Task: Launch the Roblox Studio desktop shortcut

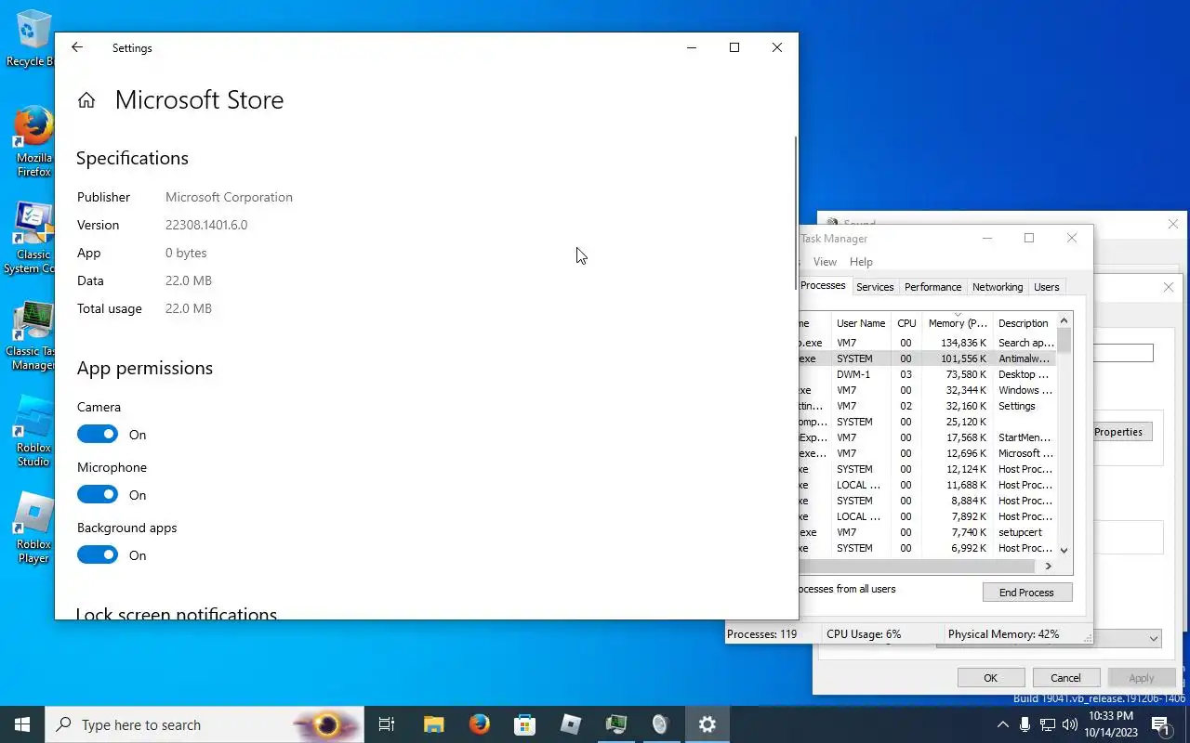Action: (x=32, y=431)
